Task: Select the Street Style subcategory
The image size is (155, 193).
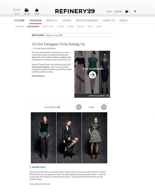Action: coord(48,27)
